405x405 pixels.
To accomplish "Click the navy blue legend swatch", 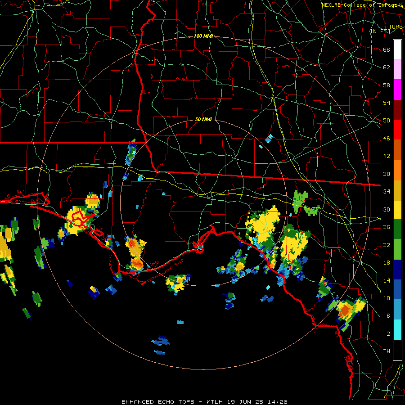I will tap(397, 270).
